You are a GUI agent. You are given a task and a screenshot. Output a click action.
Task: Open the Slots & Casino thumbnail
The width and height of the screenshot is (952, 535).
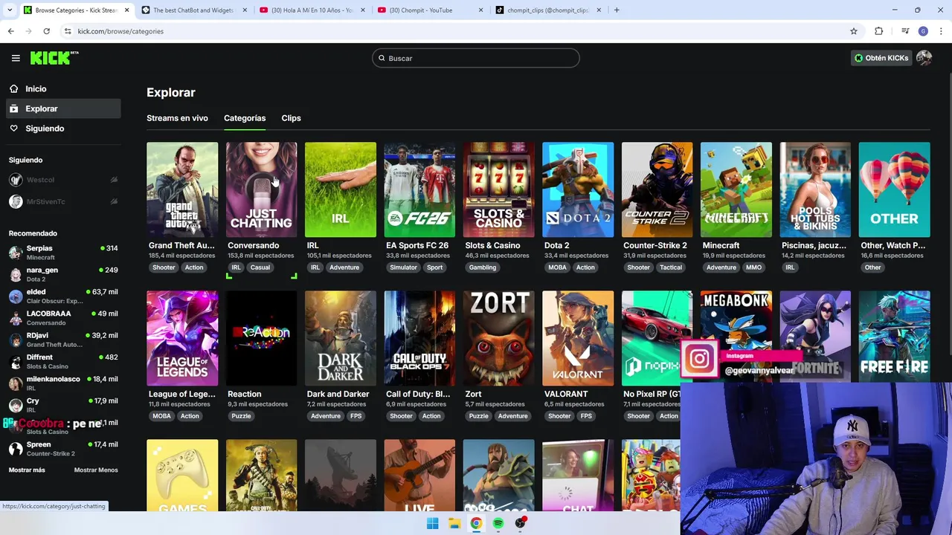498,189
